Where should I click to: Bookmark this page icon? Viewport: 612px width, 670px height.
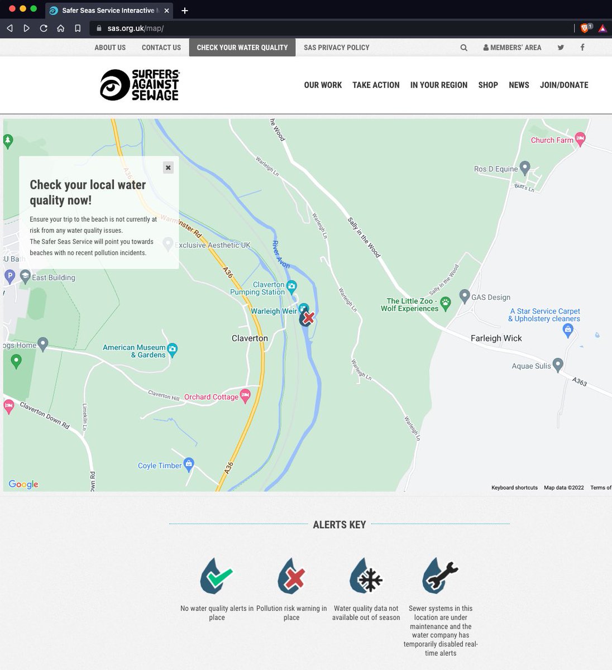(78, 28)
